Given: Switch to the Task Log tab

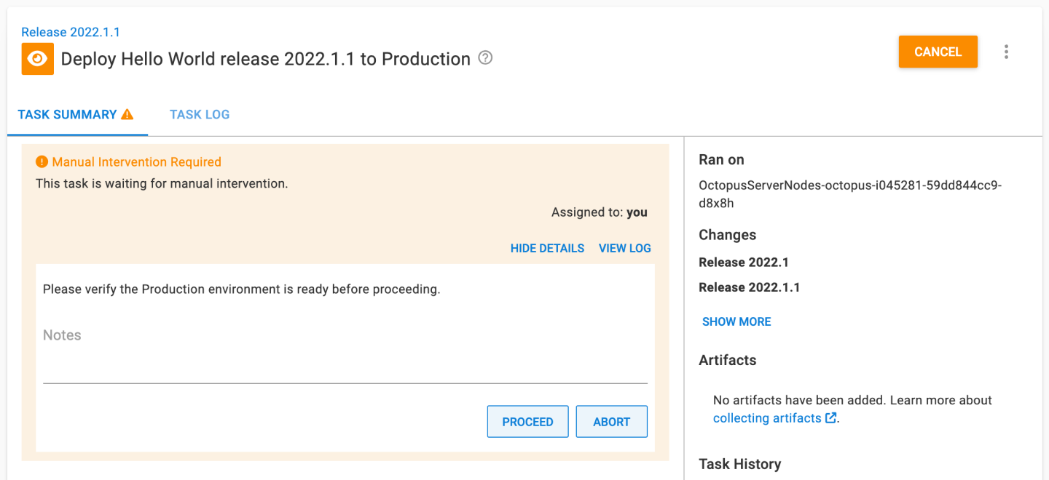Looking at the screenshot, I should pos(199,114).
